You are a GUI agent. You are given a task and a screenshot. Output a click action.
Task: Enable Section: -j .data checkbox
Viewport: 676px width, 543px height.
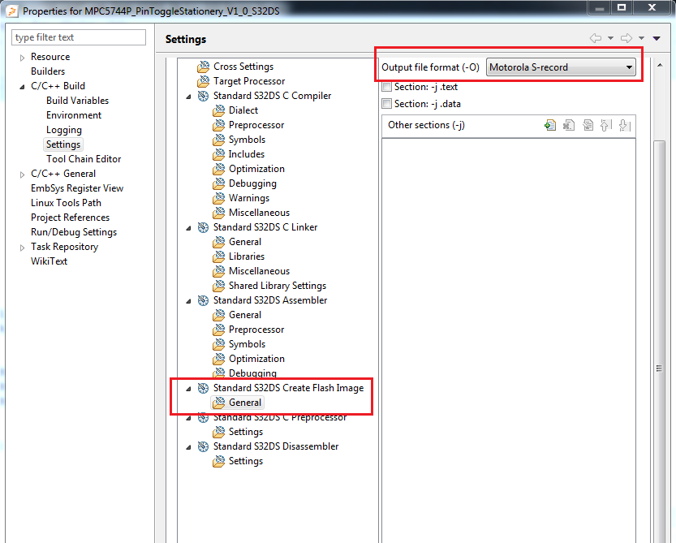[387, 104]
